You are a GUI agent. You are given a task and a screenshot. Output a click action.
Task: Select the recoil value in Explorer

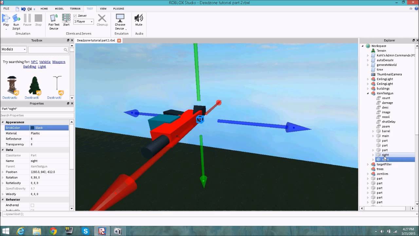pyautogui.click(x=386, y=117)
